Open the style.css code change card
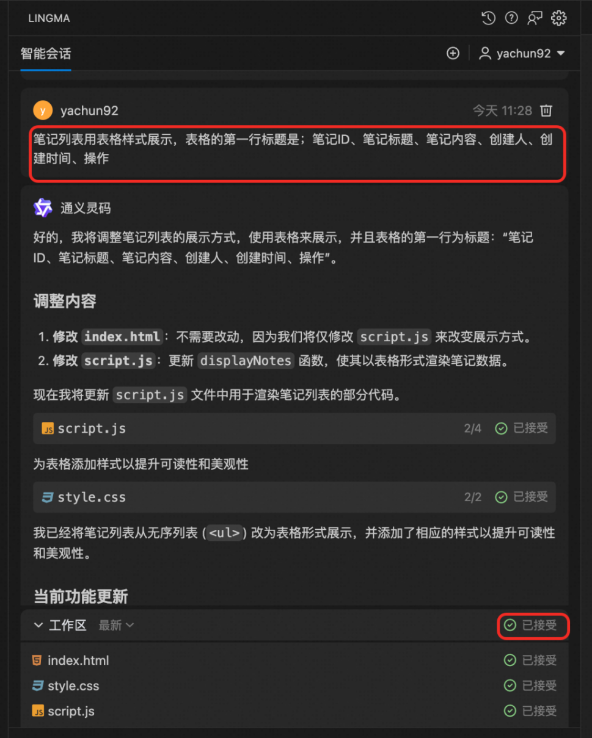 point(294,497)
